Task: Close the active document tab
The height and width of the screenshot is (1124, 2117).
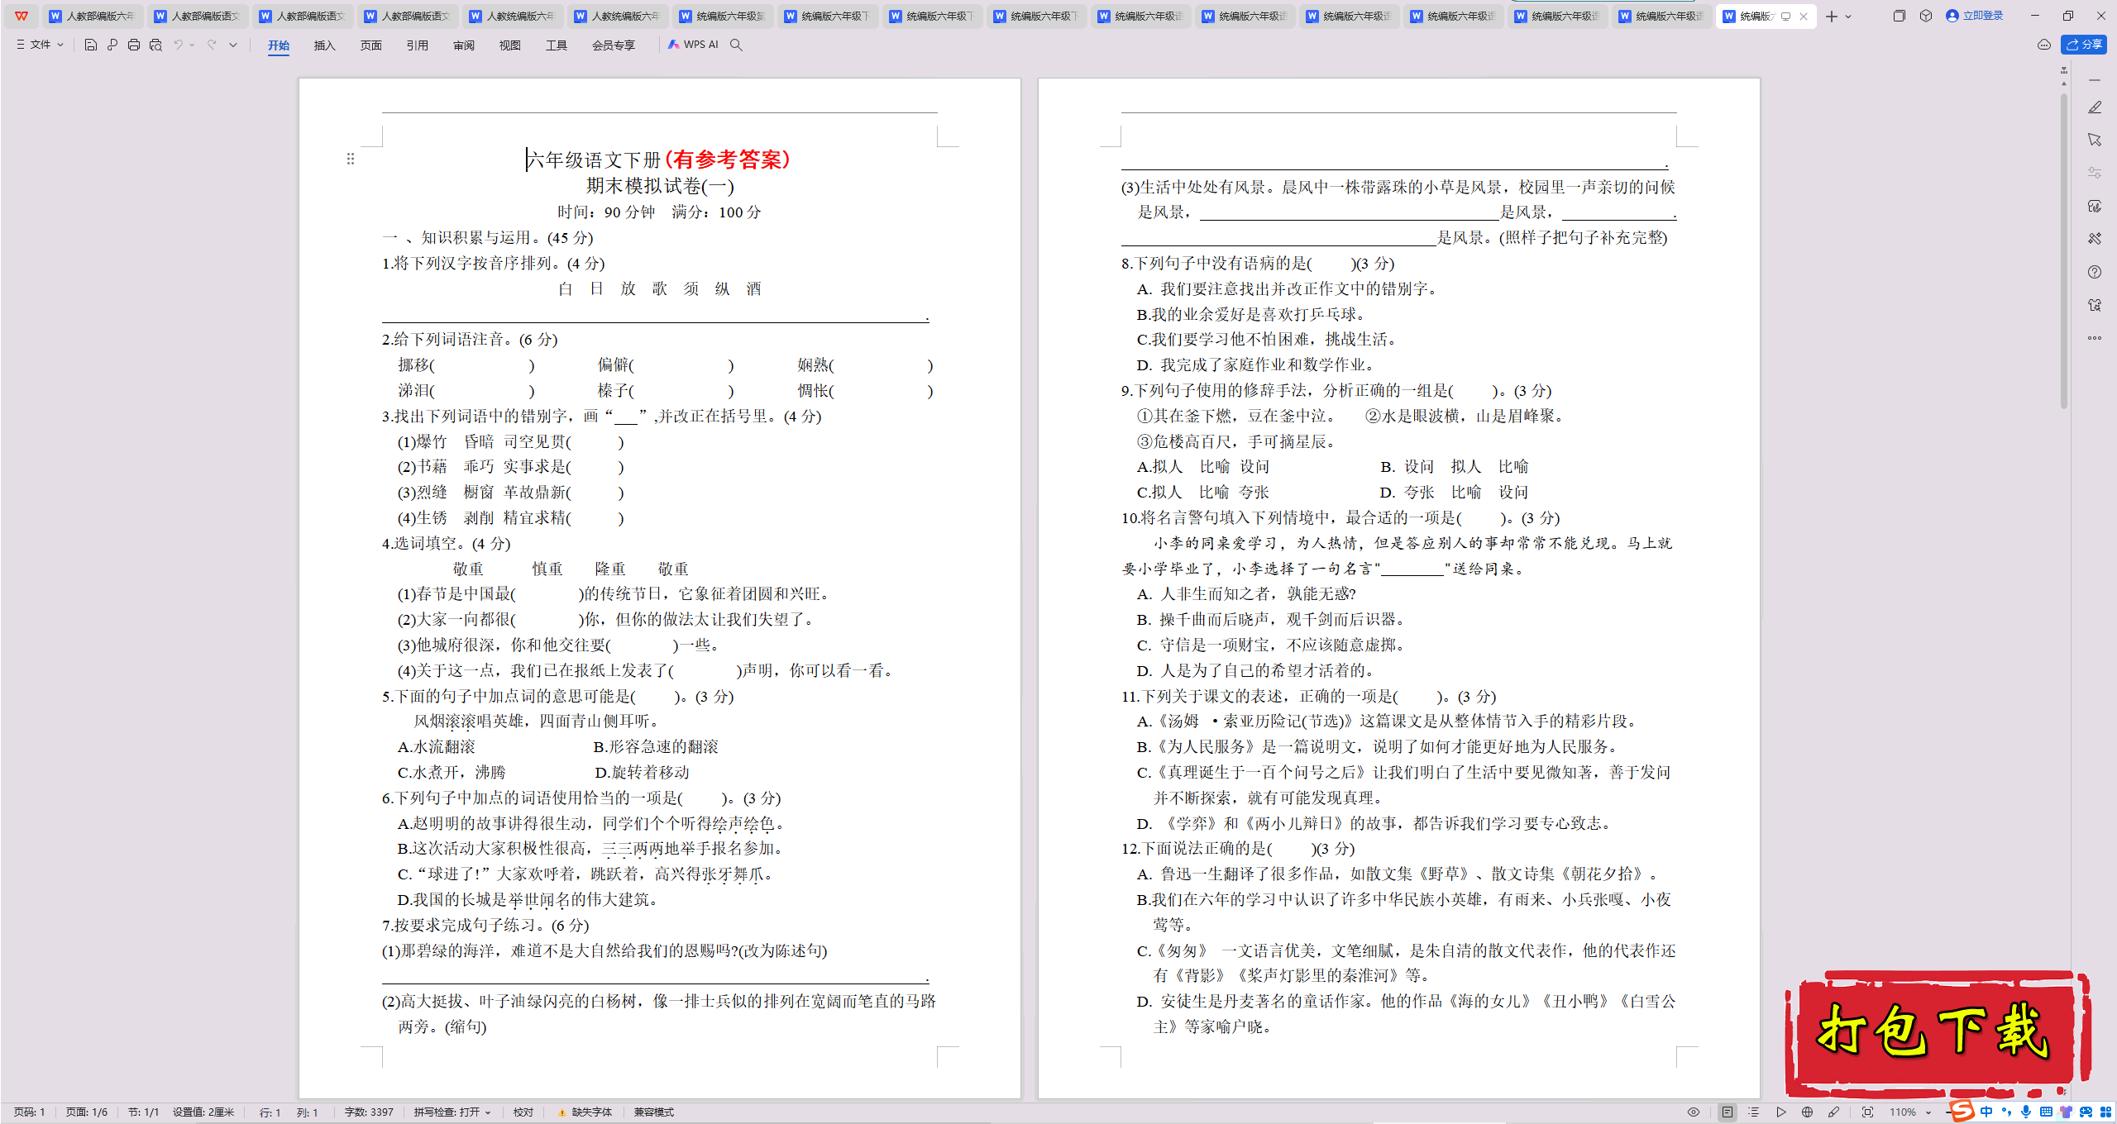Action: point(1804,16)
